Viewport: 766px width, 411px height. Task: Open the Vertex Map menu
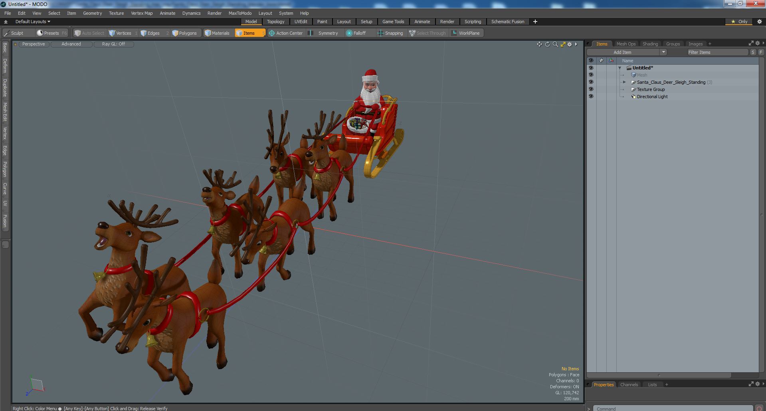point(142,13)
